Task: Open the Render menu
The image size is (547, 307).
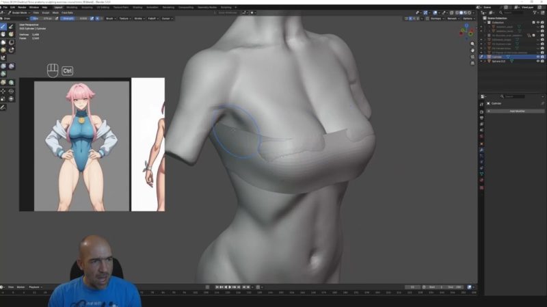Action: (x=23, y=7)
